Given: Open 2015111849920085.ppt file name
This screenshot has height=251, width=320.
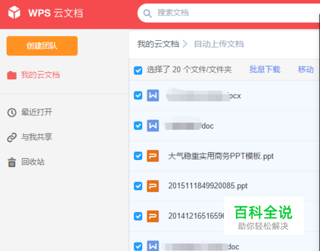Looking at the screenshot, I should (208, 186).
